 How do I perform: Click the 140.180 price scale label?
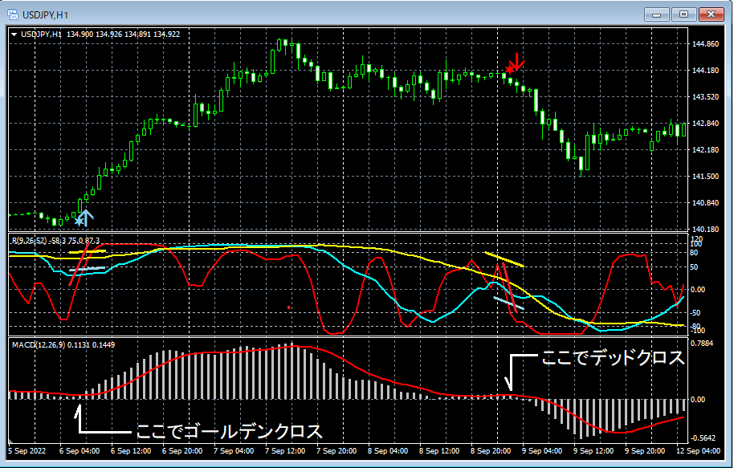pos(705,230)
